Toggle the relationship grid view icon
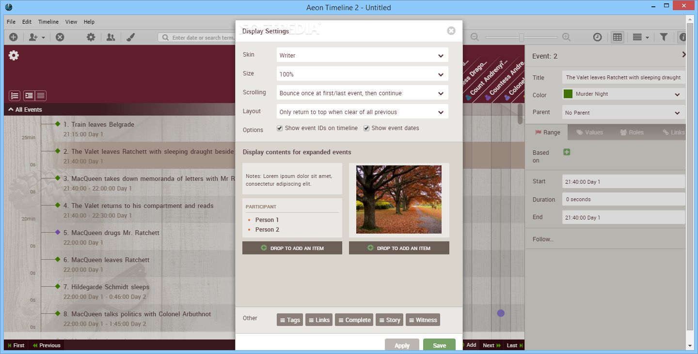The height and width of the screenshot is (354, 698). pos(617,37)
